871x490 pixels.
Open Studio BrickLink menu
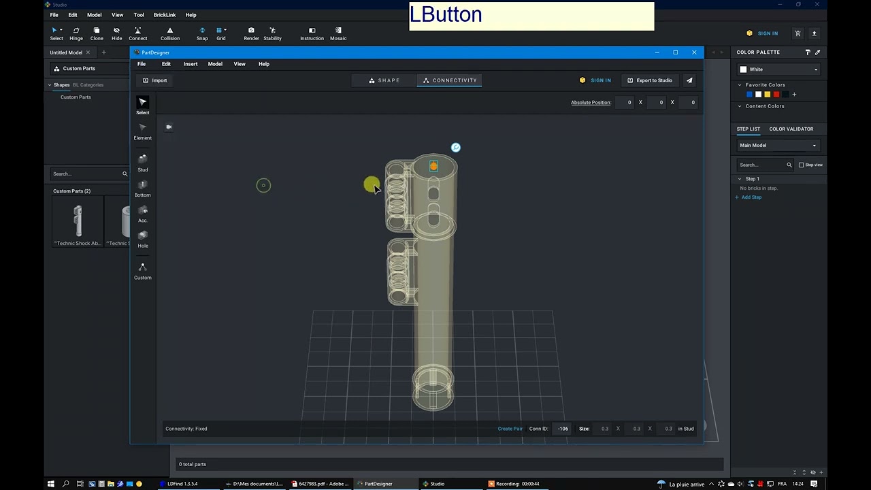165,15
